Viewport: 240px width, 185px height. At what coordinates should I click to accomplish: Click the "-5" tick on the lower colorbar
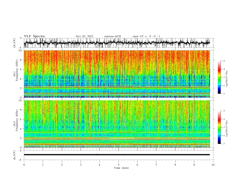click(224, 127)
